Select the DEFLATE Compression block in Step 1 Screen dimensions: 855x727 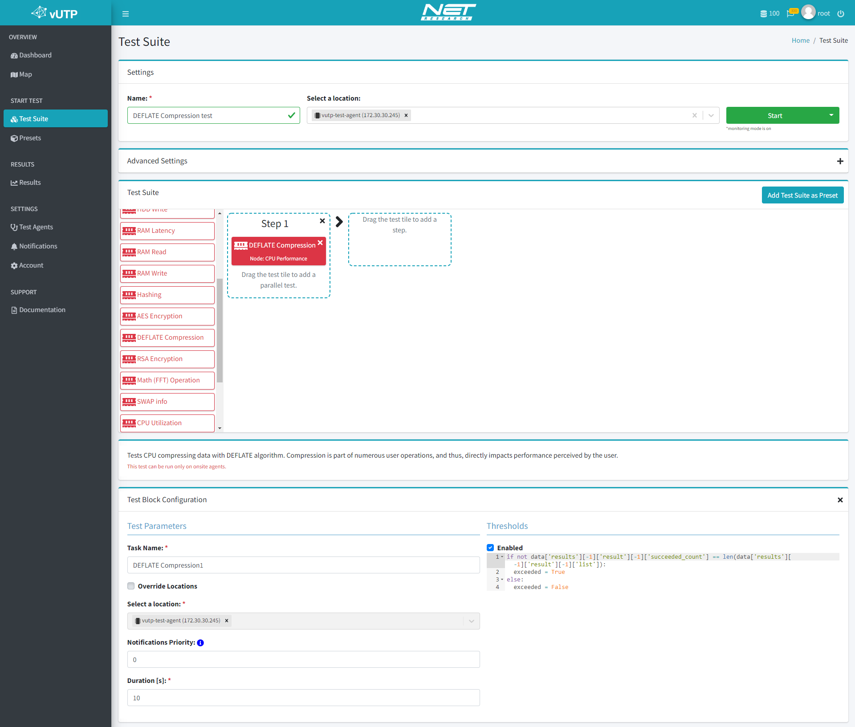(279, 251)
